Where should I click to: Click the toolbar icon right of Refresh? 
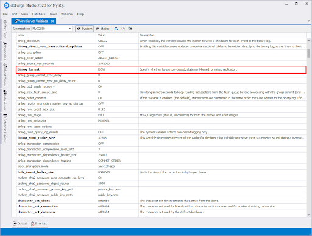point(123,29)
